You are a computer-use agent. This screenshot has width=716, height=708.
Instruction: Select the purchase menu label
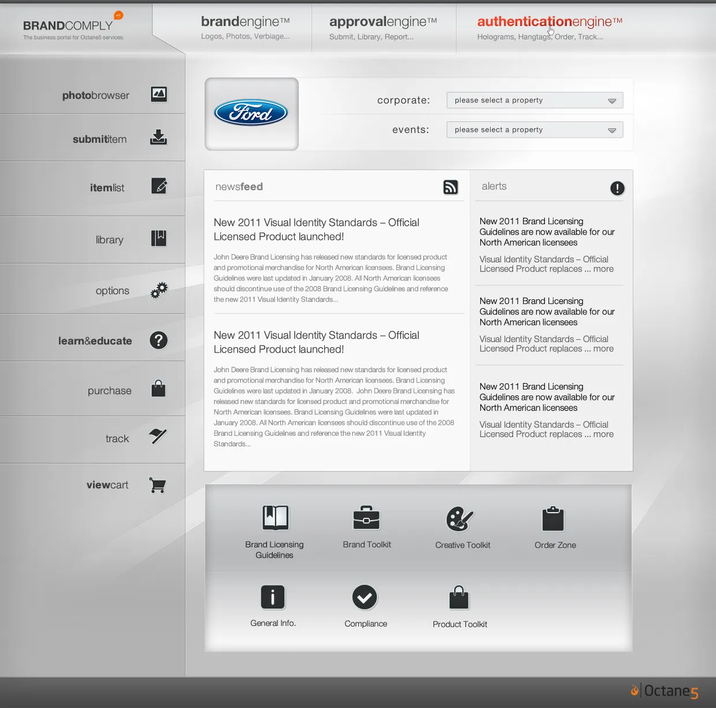[x=110, y=391]
